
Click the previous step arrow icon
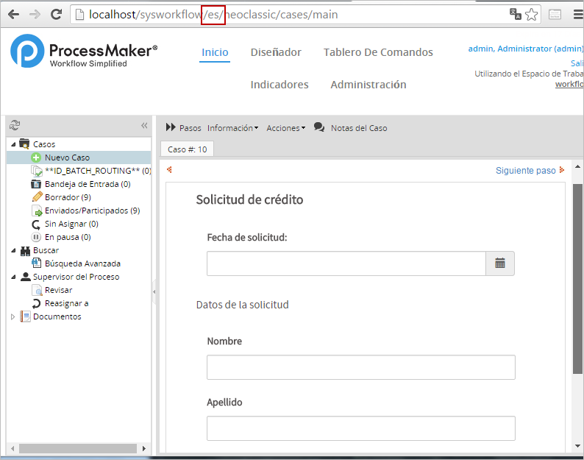click(169, 170)
